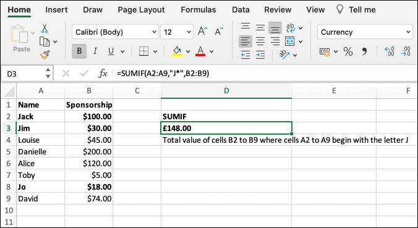Select the Format Painter brush
Screen dimensions: 418x228
tap(45, 54)
